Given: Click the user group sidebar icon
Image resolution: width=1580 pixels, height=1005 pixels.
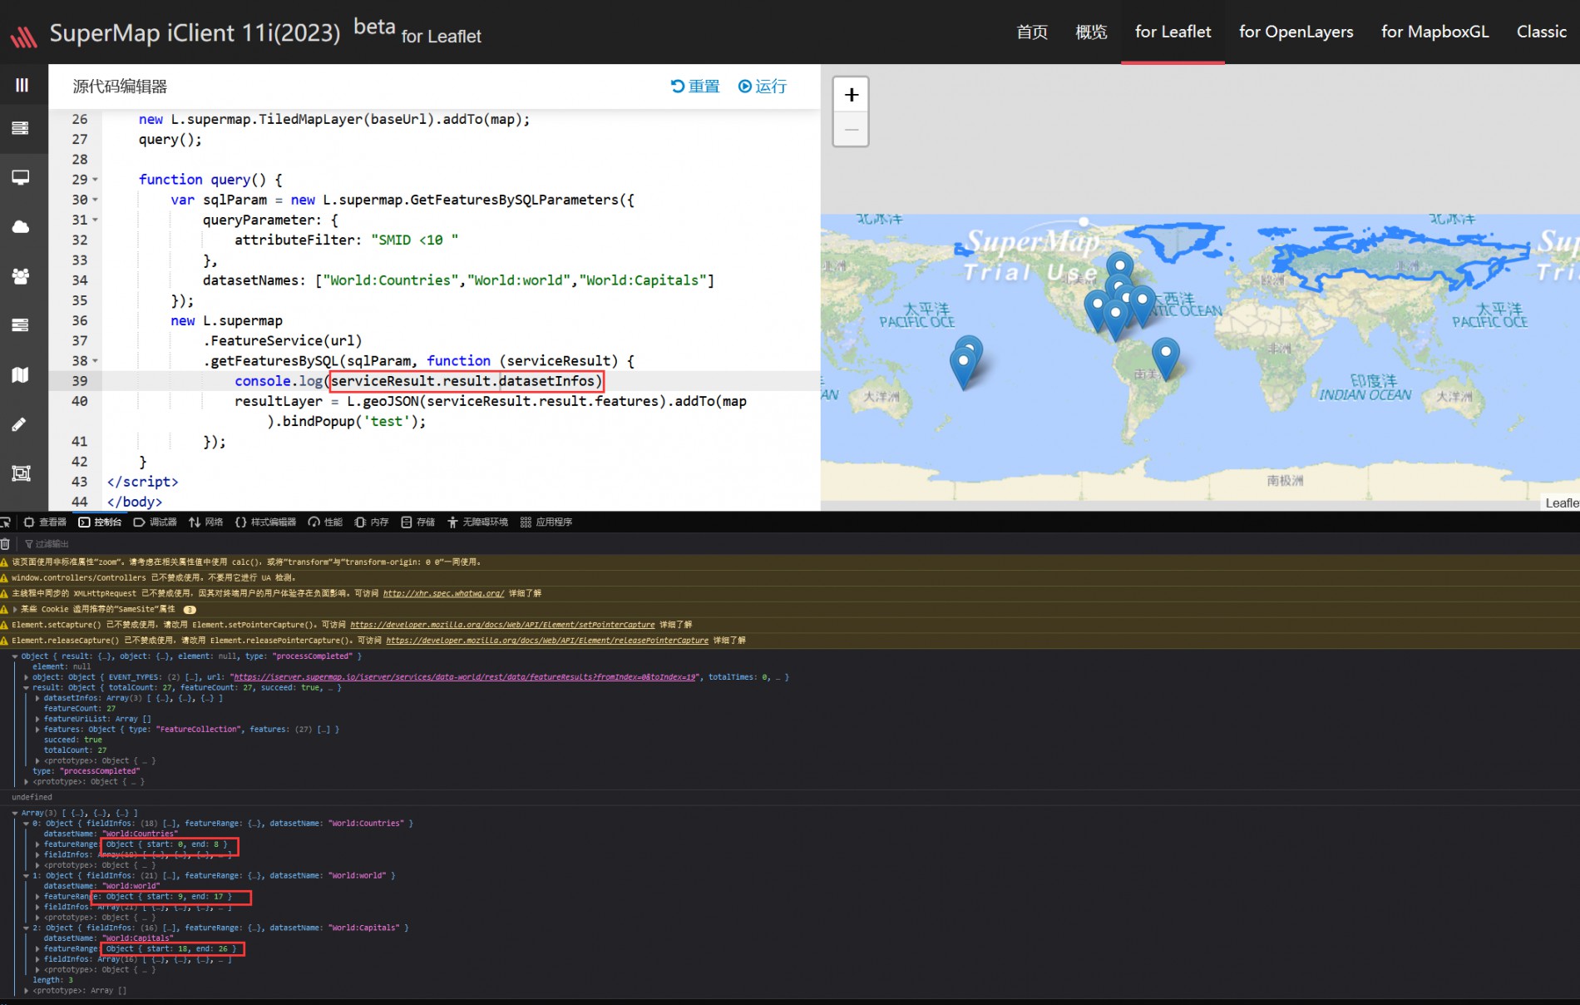Looking at the screenshot, I should (21, 276).
